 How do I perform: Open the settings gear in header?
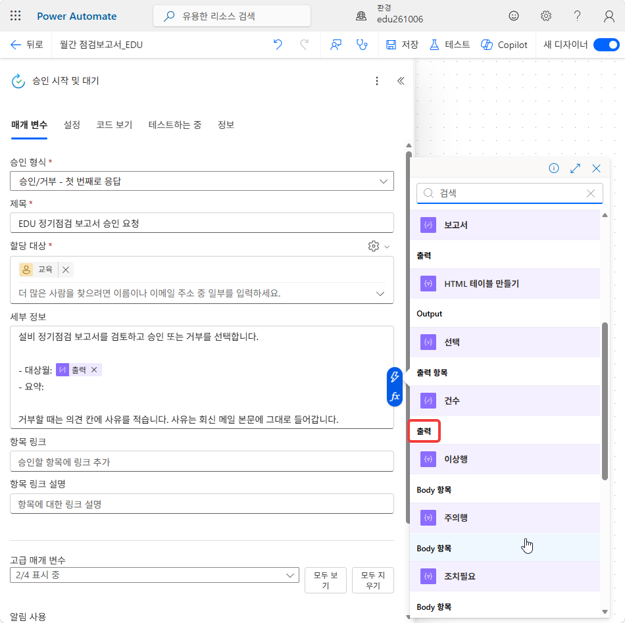[545, 16]
